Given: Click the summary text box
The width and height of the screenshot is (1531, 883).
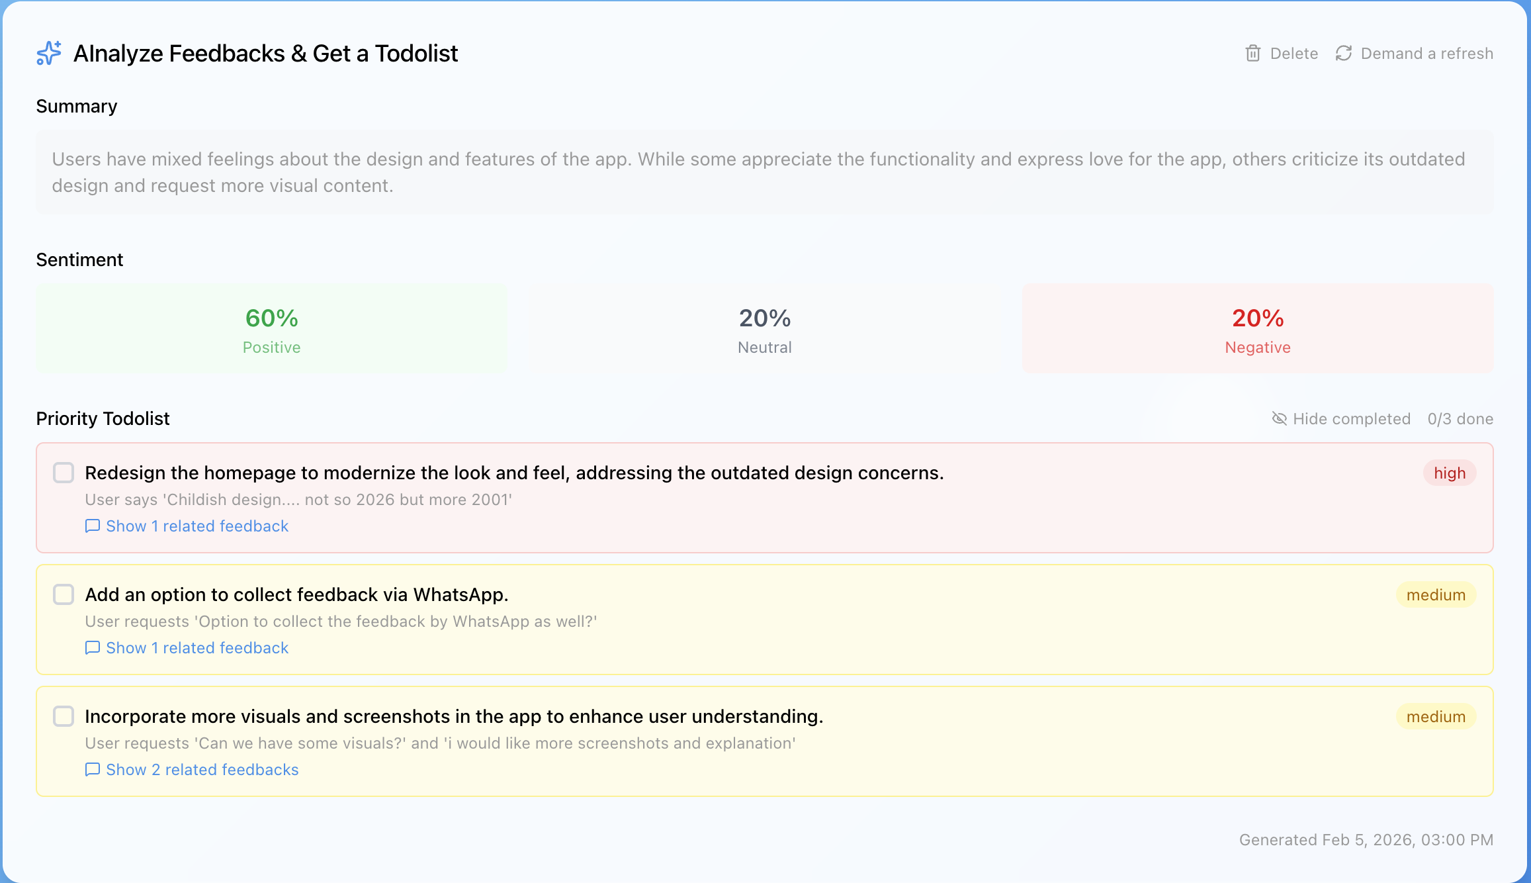Looking at the screenshot, I should (764, 172).
